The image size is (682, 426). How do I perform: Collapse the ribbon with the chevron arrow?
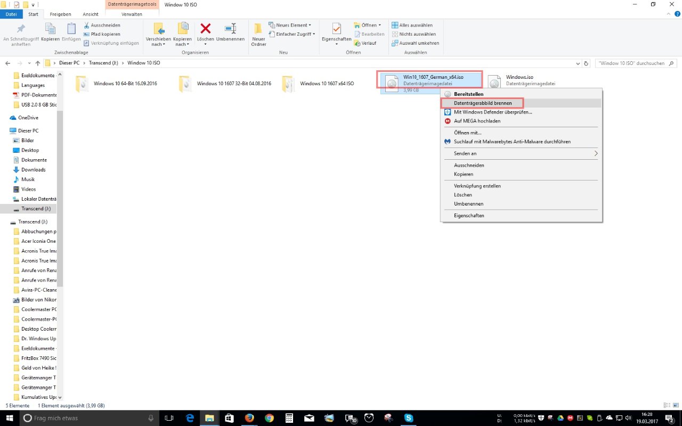669,14
